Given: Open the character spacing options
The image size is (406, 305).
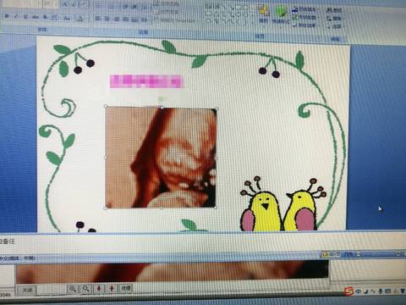Looking at the screenshot, I should coord(54,17).
